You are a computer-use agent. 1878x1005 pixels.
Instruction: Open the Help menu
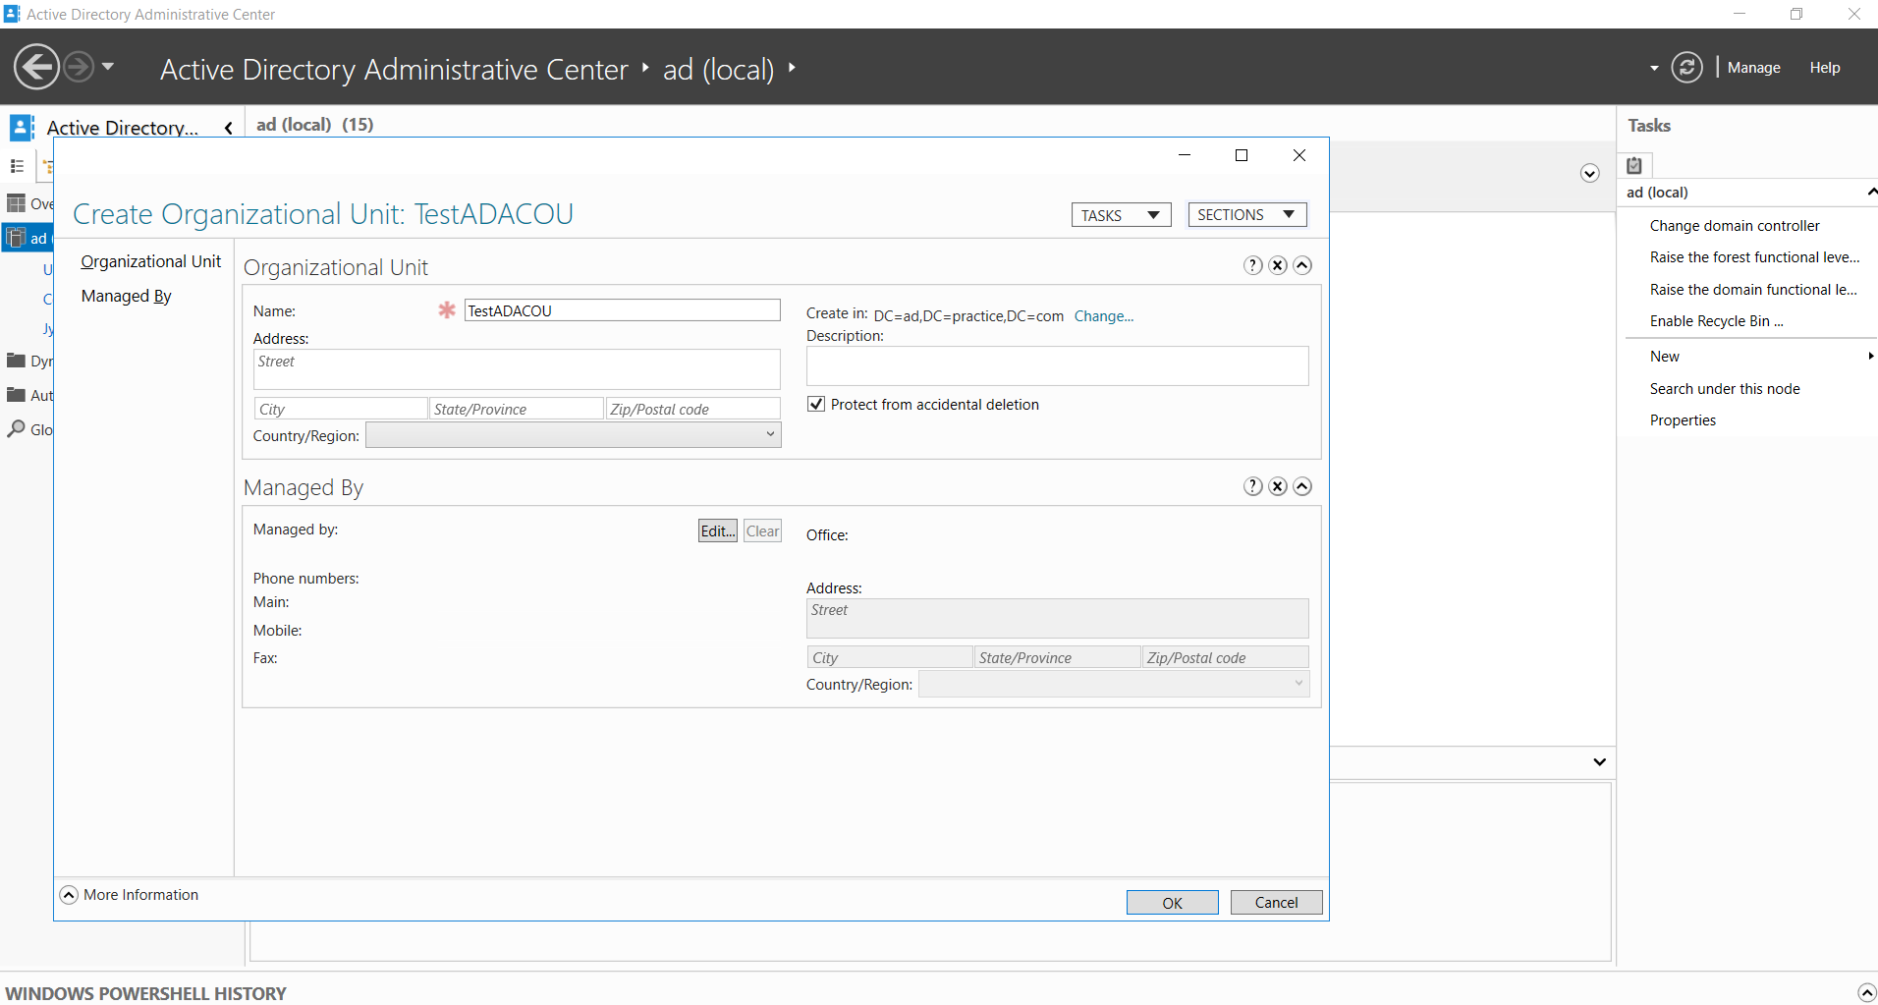[1824, 68]
